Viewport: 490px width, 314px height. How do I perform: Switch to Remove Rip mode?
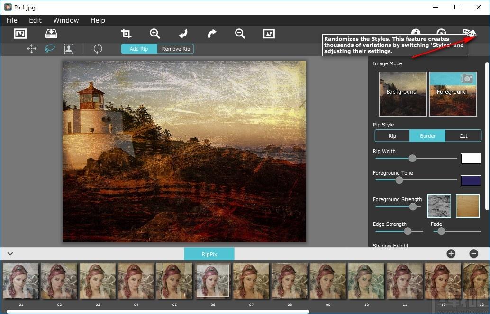tap(176, 49)
